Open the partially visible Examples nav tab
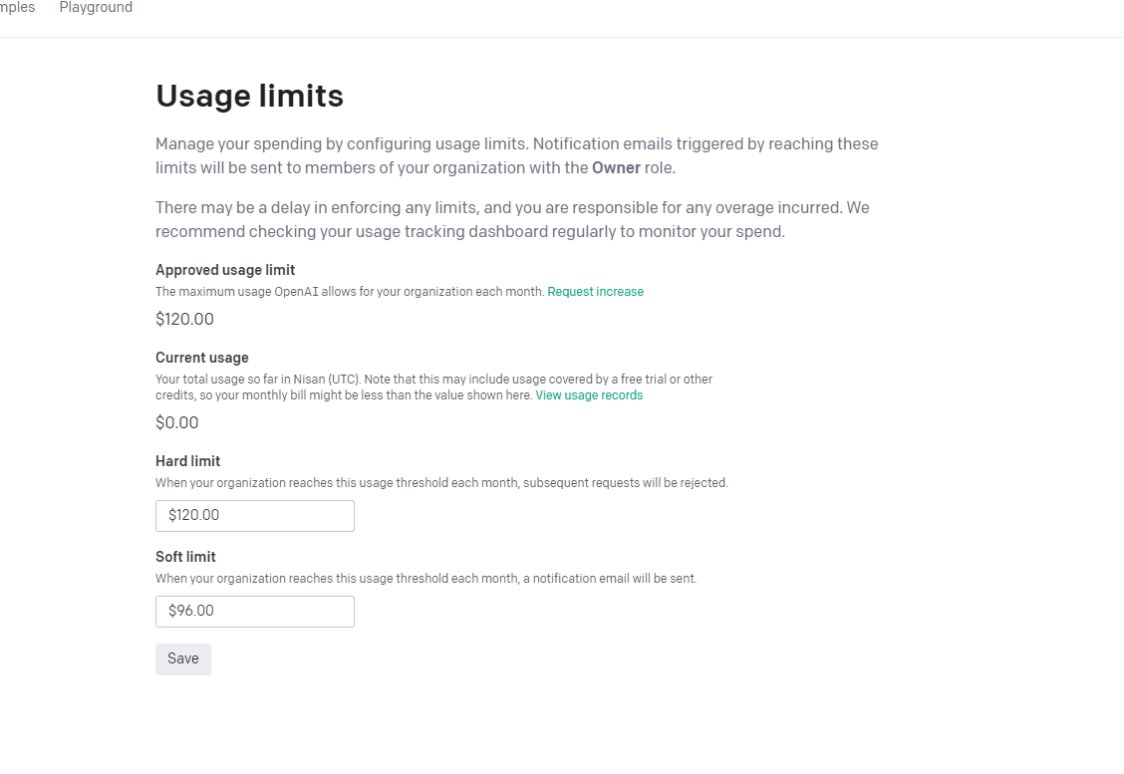This screenshot has height=774, width=1124. point(17,7)
